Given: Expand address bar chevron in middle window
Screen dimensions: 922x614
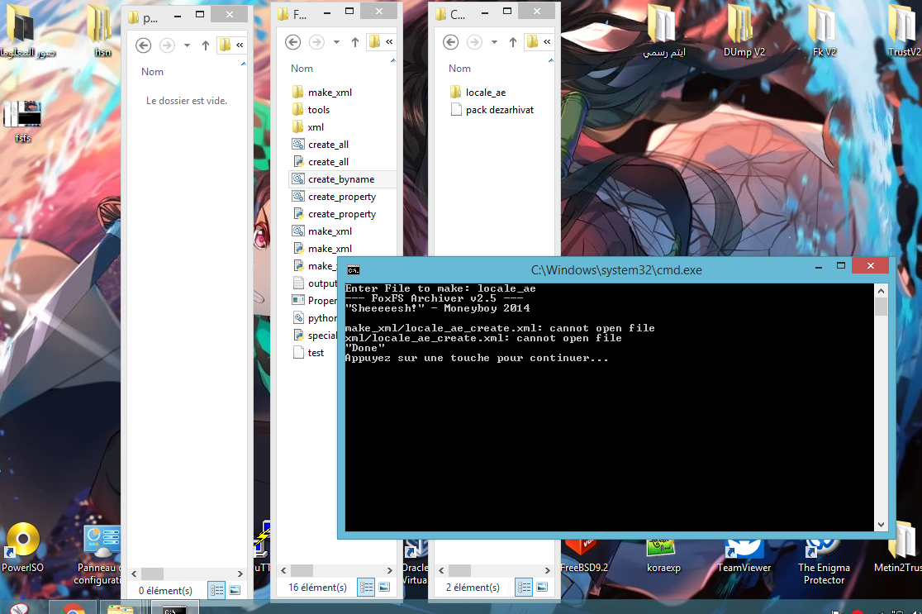Looking at the screenshot, I should [389, 41].
